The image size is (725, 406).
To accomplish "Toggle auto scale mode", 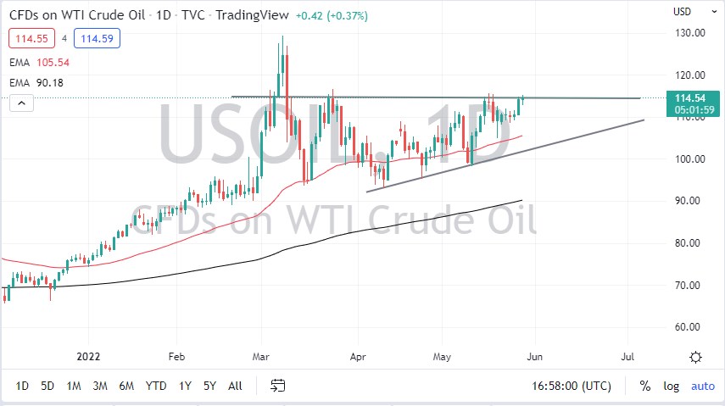I will tap(703, 386).
